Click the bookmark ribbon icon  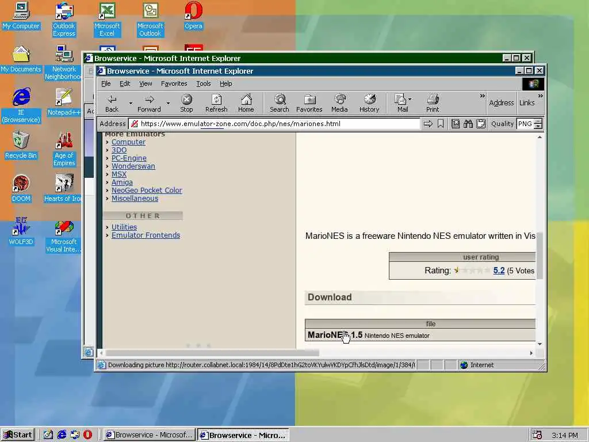(441, 124)
